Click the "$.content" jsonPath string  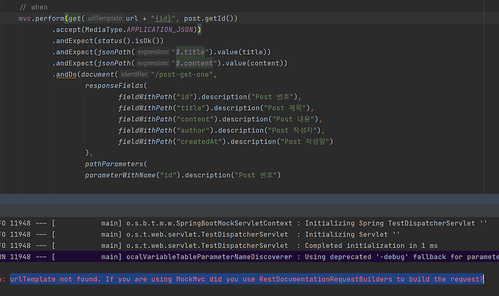(194, 63)
